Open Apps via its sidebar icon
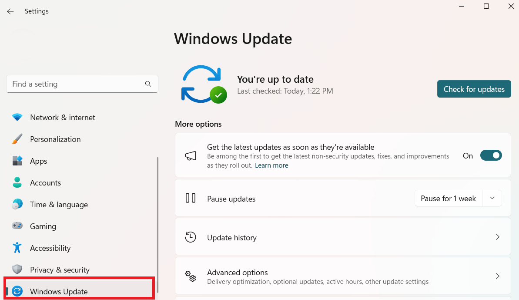The image size is (519, 300). (x=17, y=161)
